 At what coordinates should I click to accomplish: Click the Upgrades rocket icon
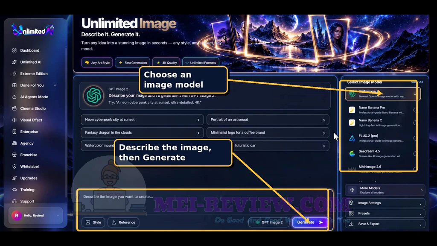pyautogui.click(x=15, y=178)
